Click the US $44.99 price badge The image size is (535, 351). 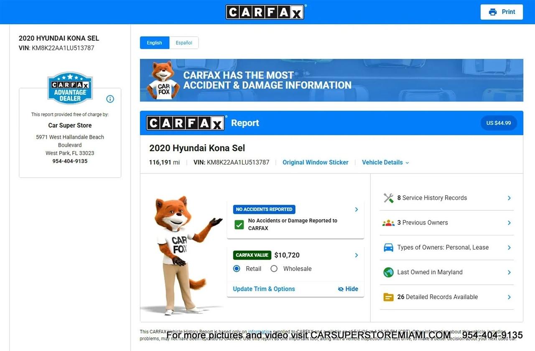pos(499,123)
